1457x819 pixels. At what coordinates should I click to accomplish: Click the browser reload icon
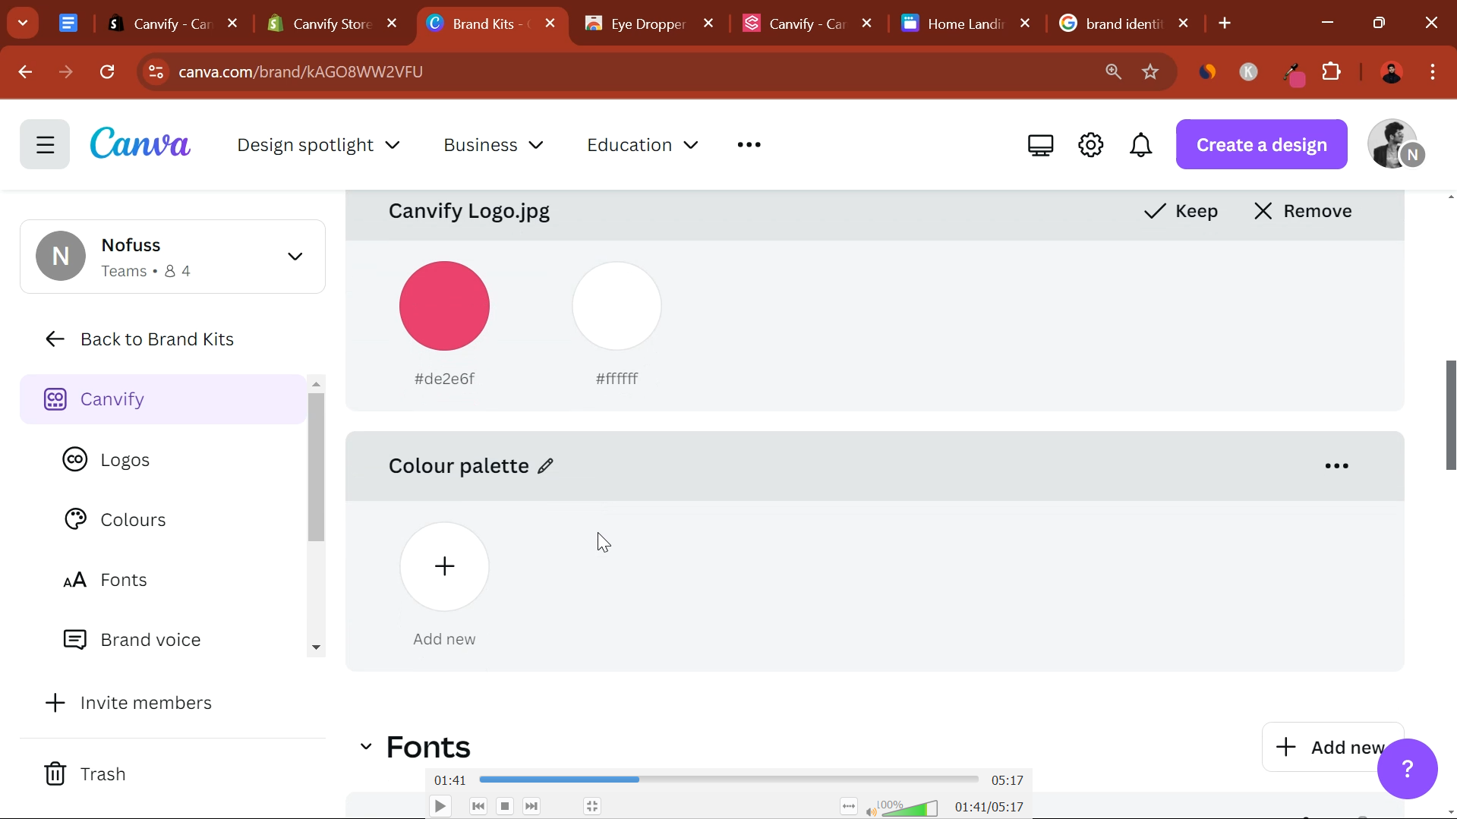(x=107, y=71)
